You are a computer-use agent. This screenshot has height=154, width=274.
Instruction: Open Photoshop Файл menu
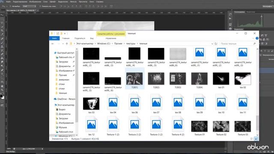(x=9, y=2)
